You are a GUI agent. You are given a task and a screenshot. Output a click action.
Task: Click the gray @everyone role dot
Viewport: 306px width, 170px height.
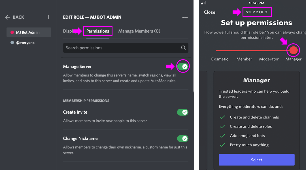click(12, 43)
